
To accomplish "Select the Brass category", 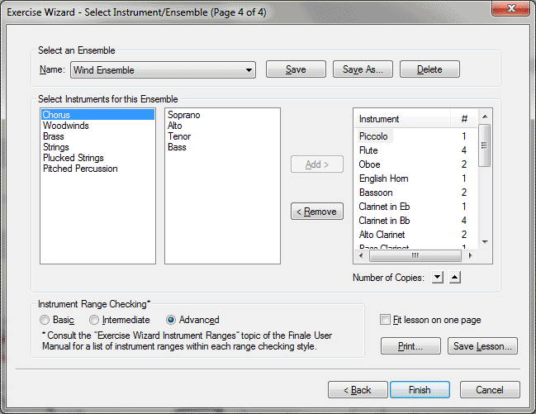I will 97,136.
